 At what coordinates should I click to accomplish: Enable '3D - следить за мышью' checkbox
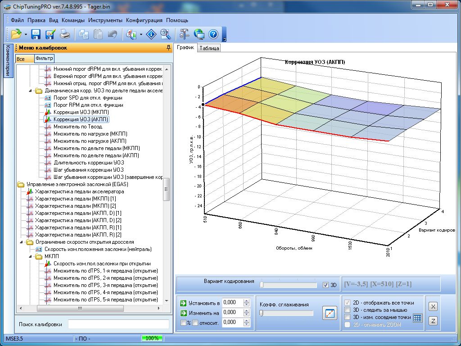point(347,310)
